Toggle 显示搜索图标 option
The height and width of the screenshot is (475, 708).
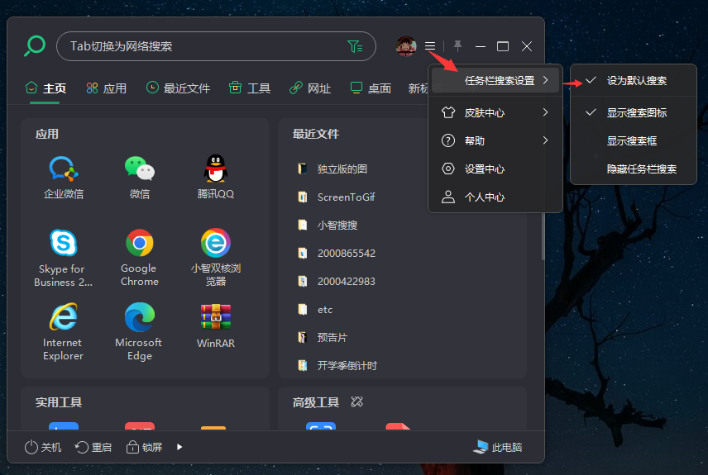[x=633, y=113]
